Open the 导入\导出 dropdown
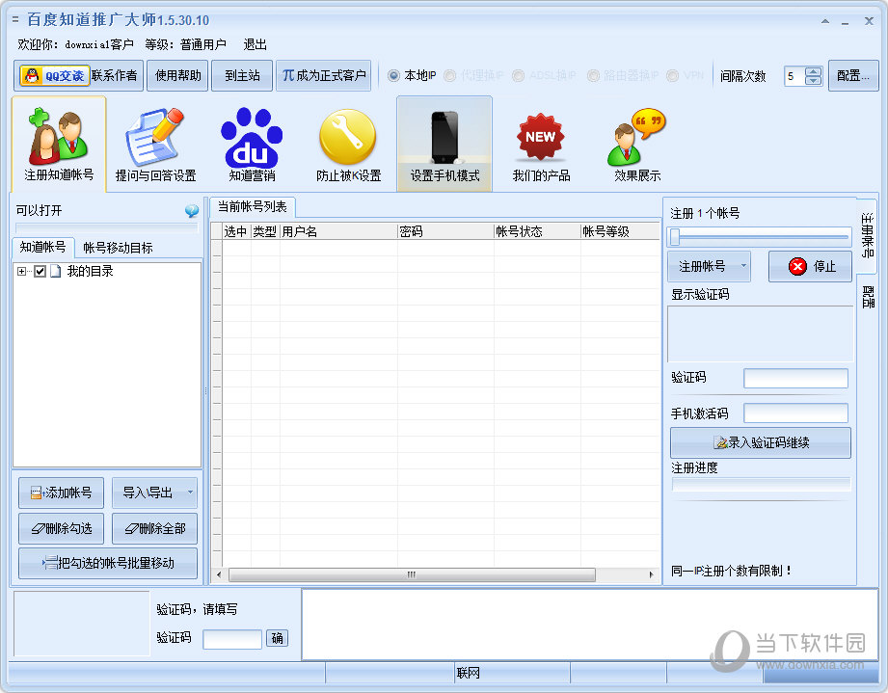The image size is (888, 693). pos(154,493)
